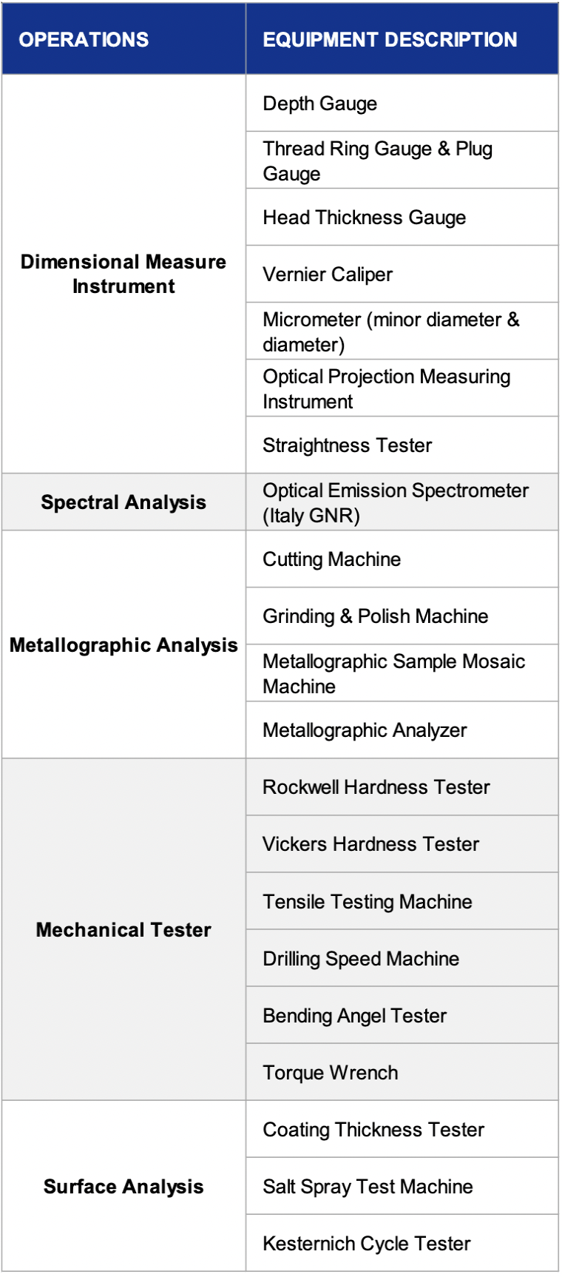Image resolution: width=562 pixels, height=1277 pixels.
Task: Select the Thread Ring Gauge & Plug Gauge cell
Action: pos(402,161)
